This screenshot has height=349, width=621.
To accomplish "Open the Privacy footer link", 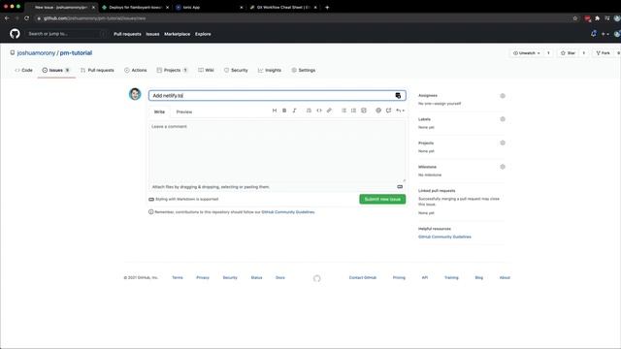I will click(x=203, y=278).
